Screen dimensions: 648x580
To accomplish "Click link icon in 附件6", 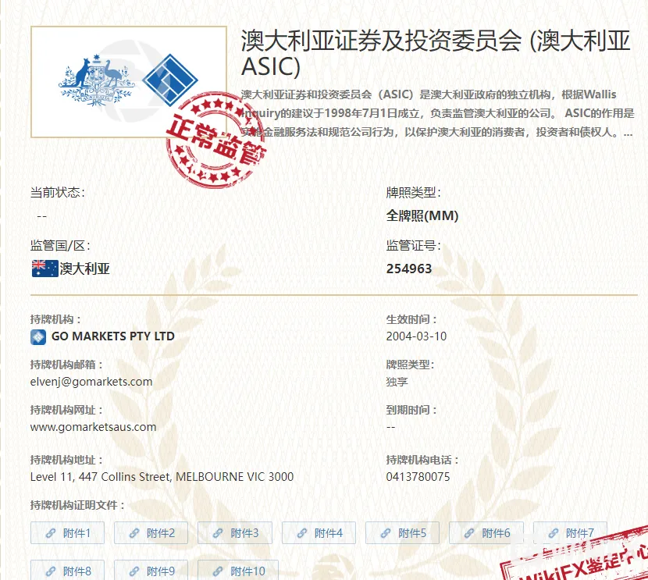I will 469,533.
